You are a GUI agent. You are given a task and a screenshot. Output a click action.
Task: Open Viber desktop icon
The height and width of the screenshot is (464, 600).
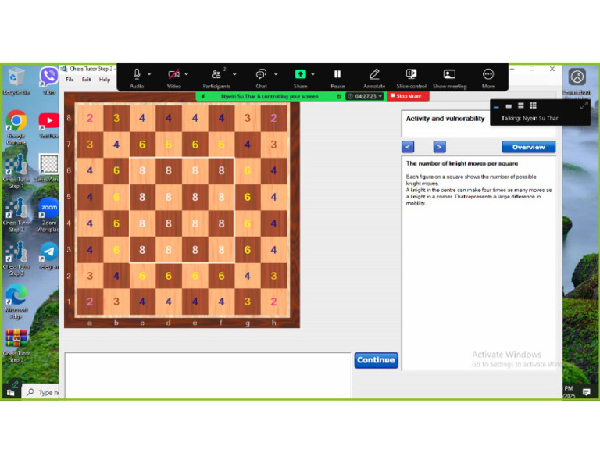49,81
